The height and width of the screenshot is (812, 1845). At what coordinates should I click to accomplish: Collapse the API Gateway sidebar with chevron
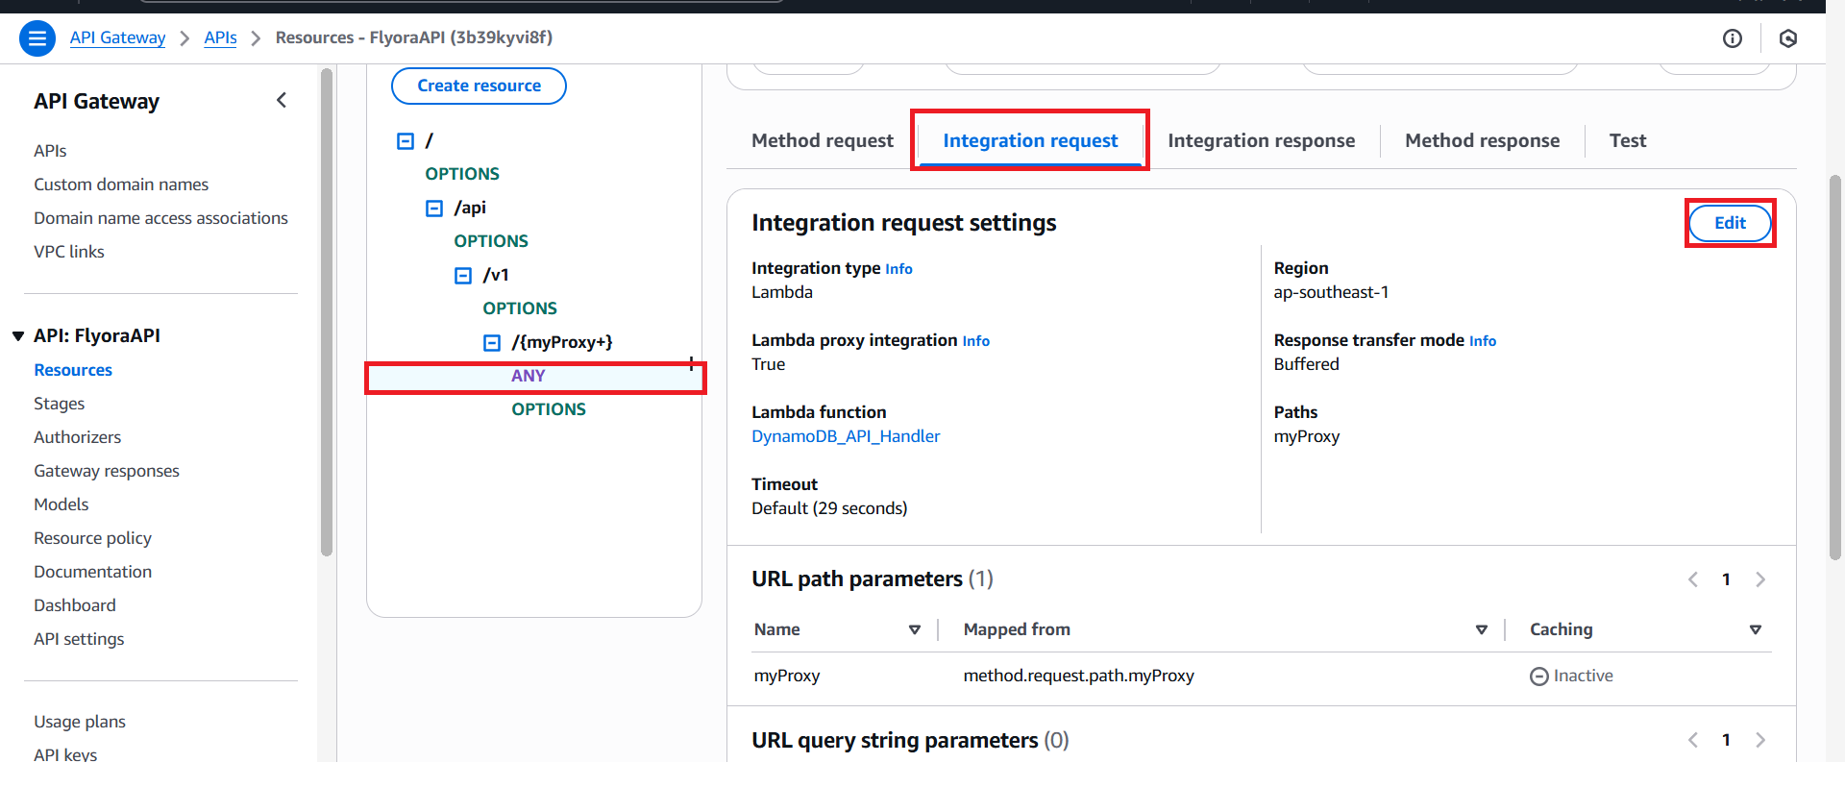tap(282, 101)
